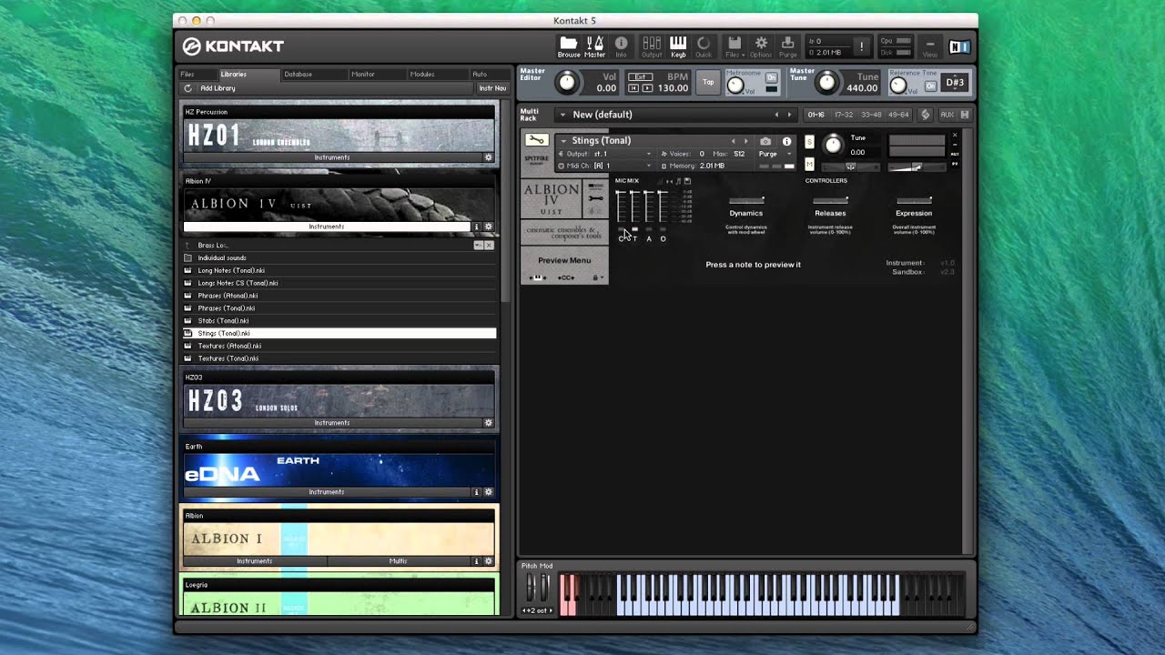Click the mic mix save preset icon
The height and width of the screenshot is (655, 1165).
pos(687,181)
